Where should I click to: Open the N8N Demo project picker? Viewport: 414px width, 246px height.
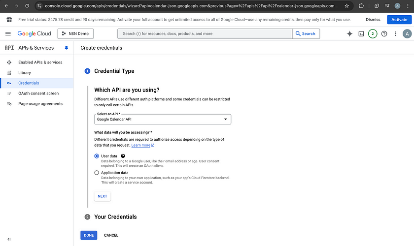coord(75,34)
